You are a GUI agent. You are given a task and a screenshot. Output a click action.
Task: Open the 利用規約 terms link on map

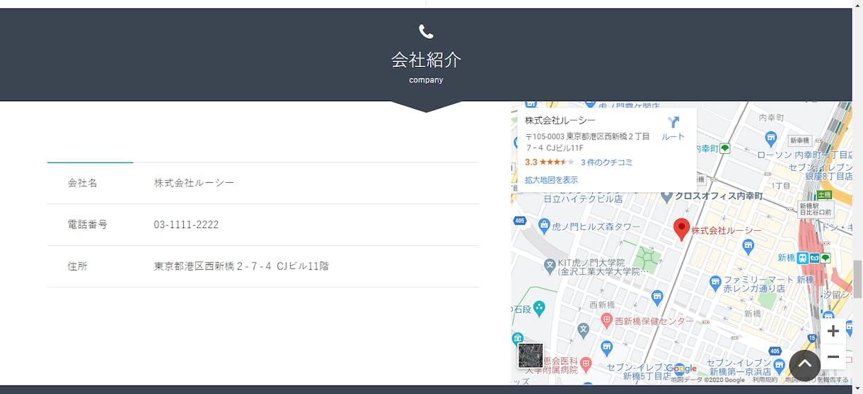pyautogui.click(x=765, y=380)
